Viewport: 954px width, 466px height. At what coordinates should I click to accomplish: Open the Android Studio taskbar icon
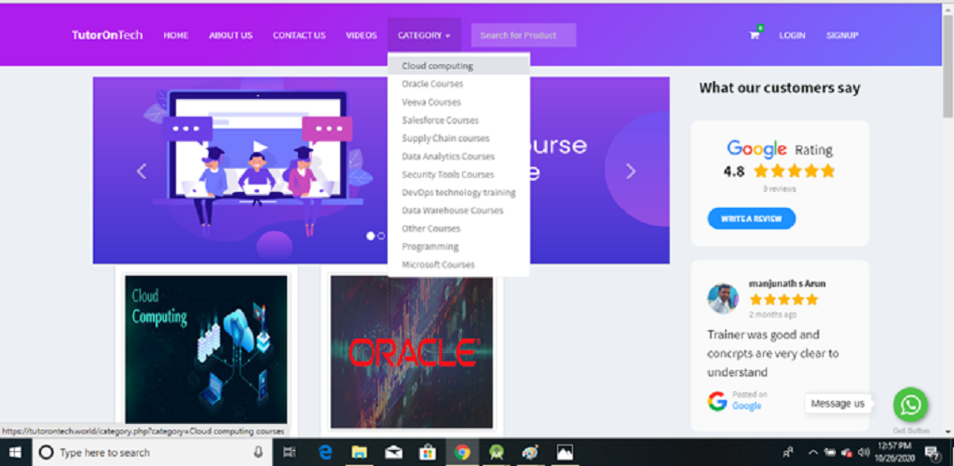pos(497,452)
